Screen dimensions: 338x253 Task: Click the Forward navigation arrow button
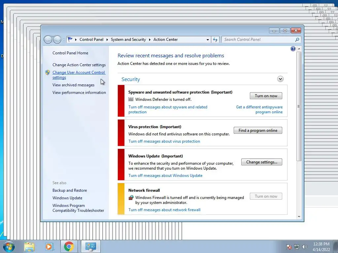point(57,40)
